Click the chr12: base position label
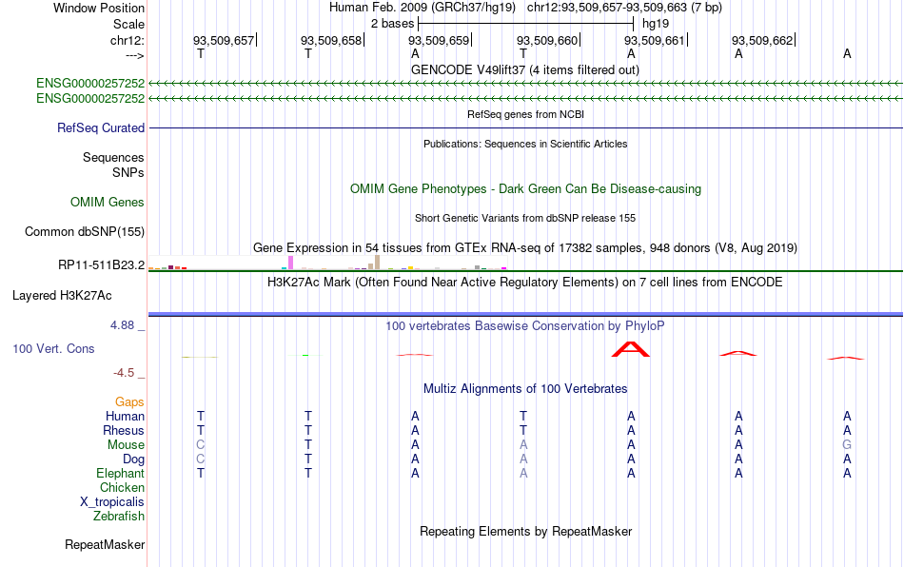This screenshot has width=904, height=567. [127, 40]
